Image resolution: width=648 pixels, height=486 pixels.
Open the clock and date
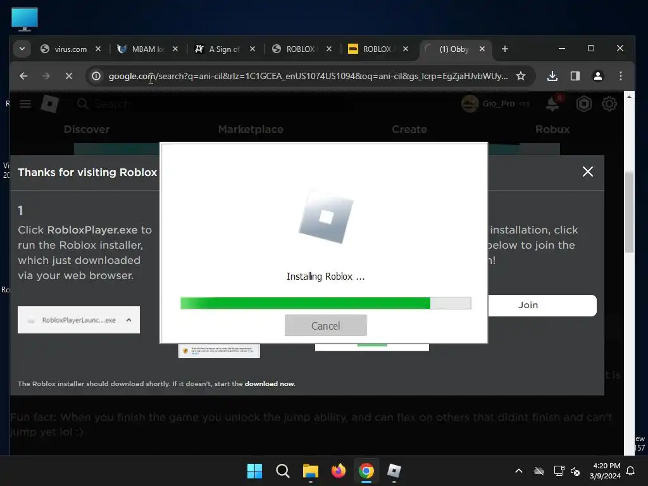pos(605,471)
